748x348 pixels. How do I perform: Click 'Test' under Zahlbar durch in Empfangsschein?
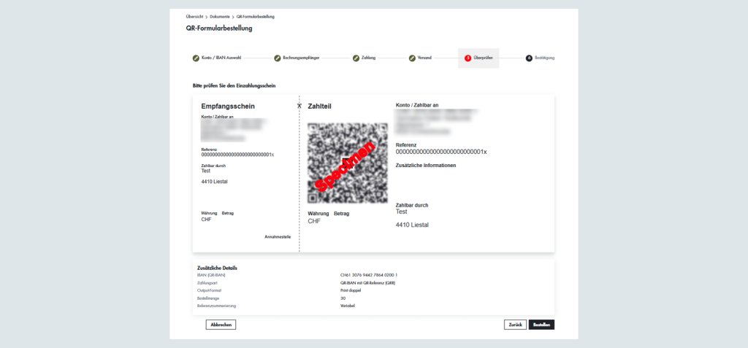click(x=205, y=171)
